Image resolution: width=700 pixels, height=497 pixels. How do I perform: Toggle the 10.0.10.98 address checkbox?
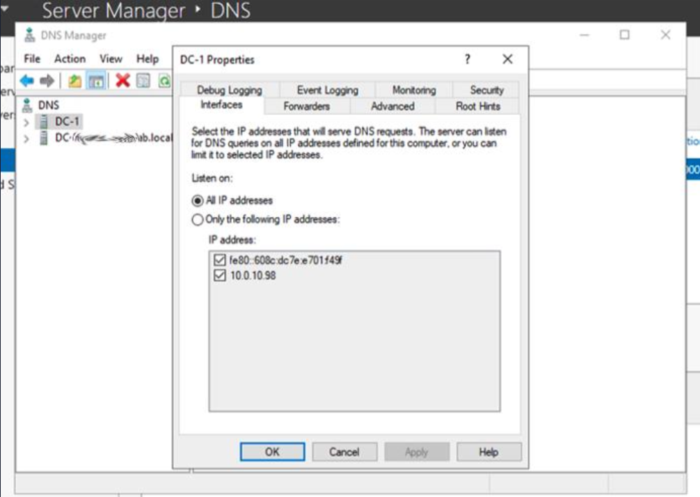pos(221,276)
